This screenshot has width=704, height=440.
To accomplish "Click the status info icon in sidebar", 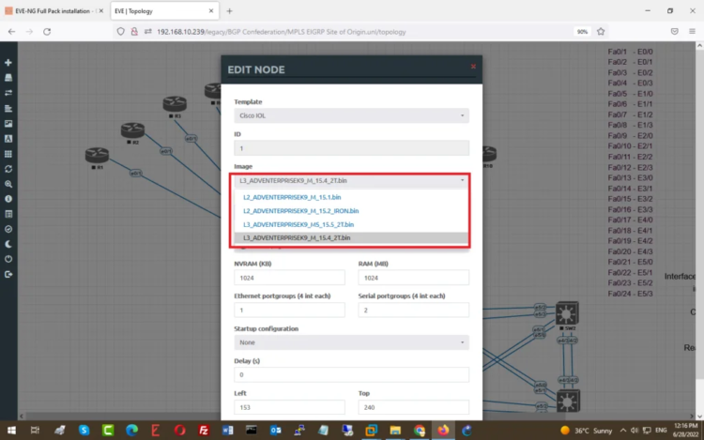I will pyautogui.click(x=8, y=199).
